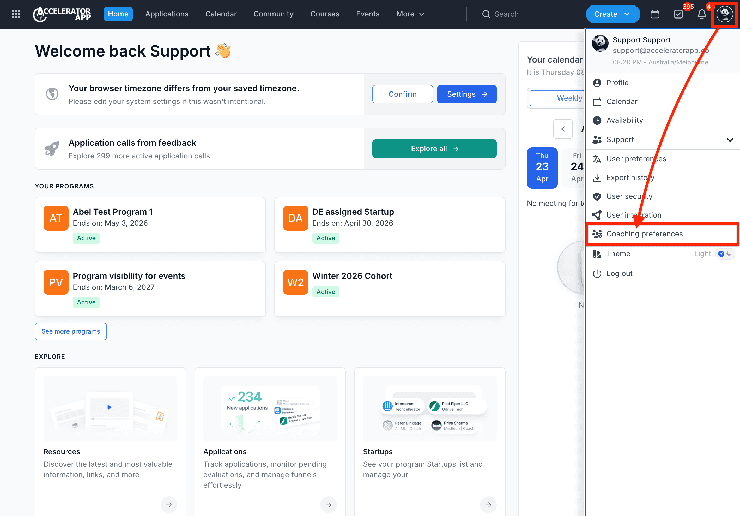The width and height of the screenshot is (740, 516).
Task: Select Thursday 23 Apr date tile
Action: click(x=542, y=168)
